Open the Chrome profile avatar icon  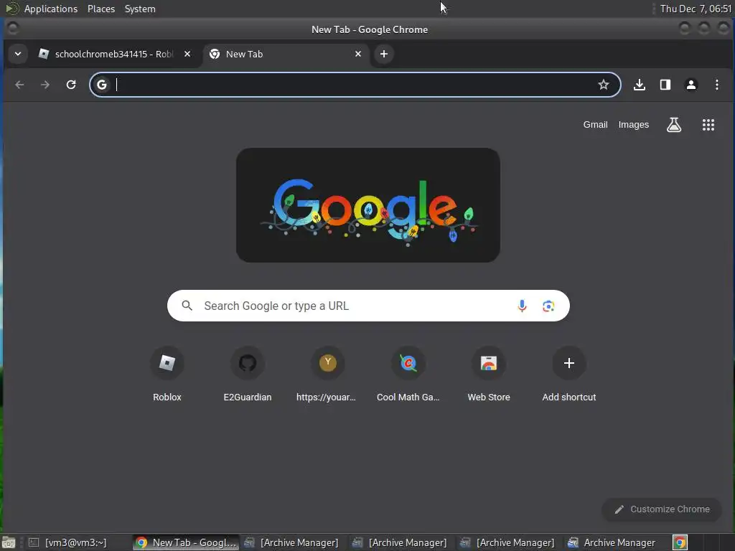pyautogui.click(x=691, y=85)
